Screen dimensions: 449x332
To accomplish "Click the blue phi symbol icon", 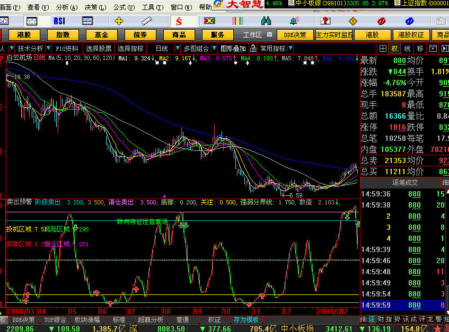I will [x=409, y=21].
